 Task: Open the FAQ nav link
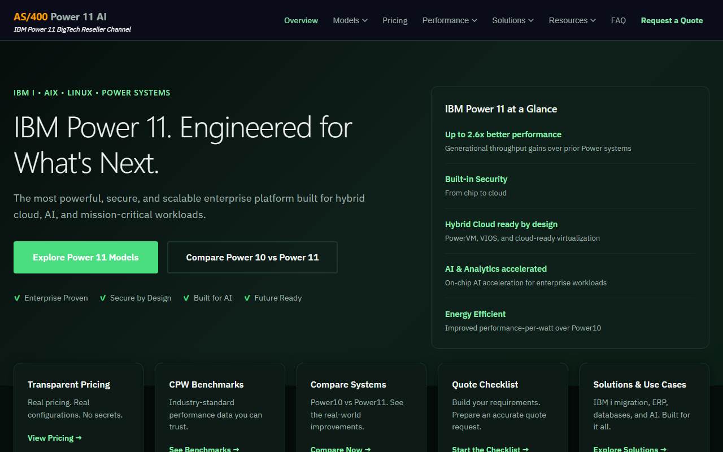point(619,20)
